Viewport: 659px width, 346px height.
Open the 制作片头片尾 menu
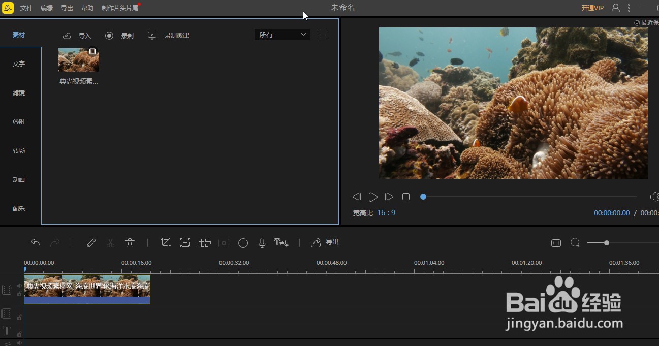click(x=120, y=8)
